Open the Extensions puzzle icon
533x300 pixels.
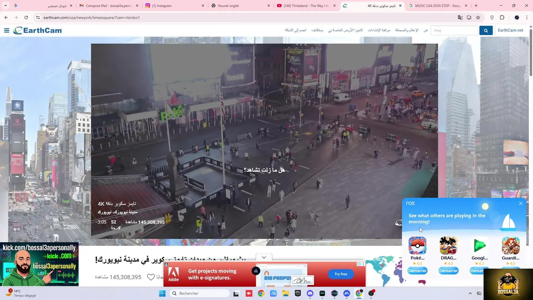[502, 17]
